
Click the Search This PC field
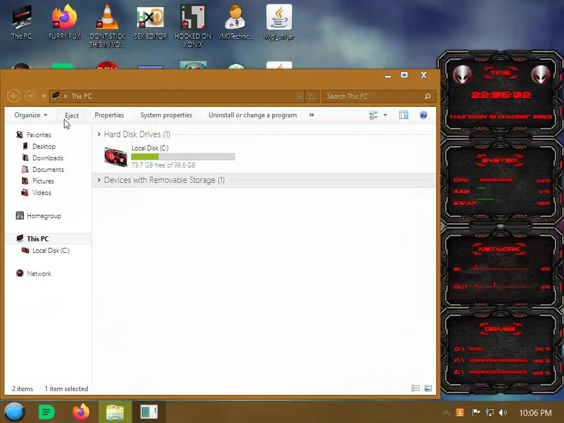point(379,96)
